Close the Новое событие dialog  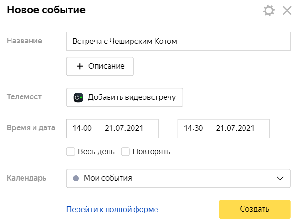pos(287,11)
